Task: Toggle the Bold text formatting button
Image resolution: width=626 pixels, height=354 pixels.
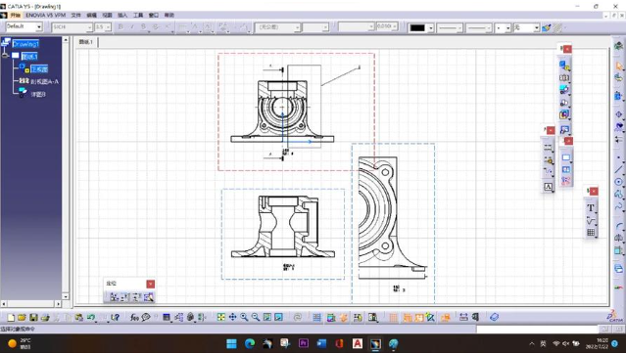Action: click(x=120, y=27)
